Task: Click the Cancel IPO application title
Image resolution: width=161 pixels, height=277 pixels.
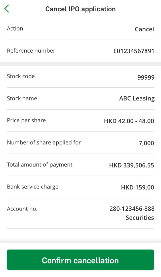Action: coord(80,9)
